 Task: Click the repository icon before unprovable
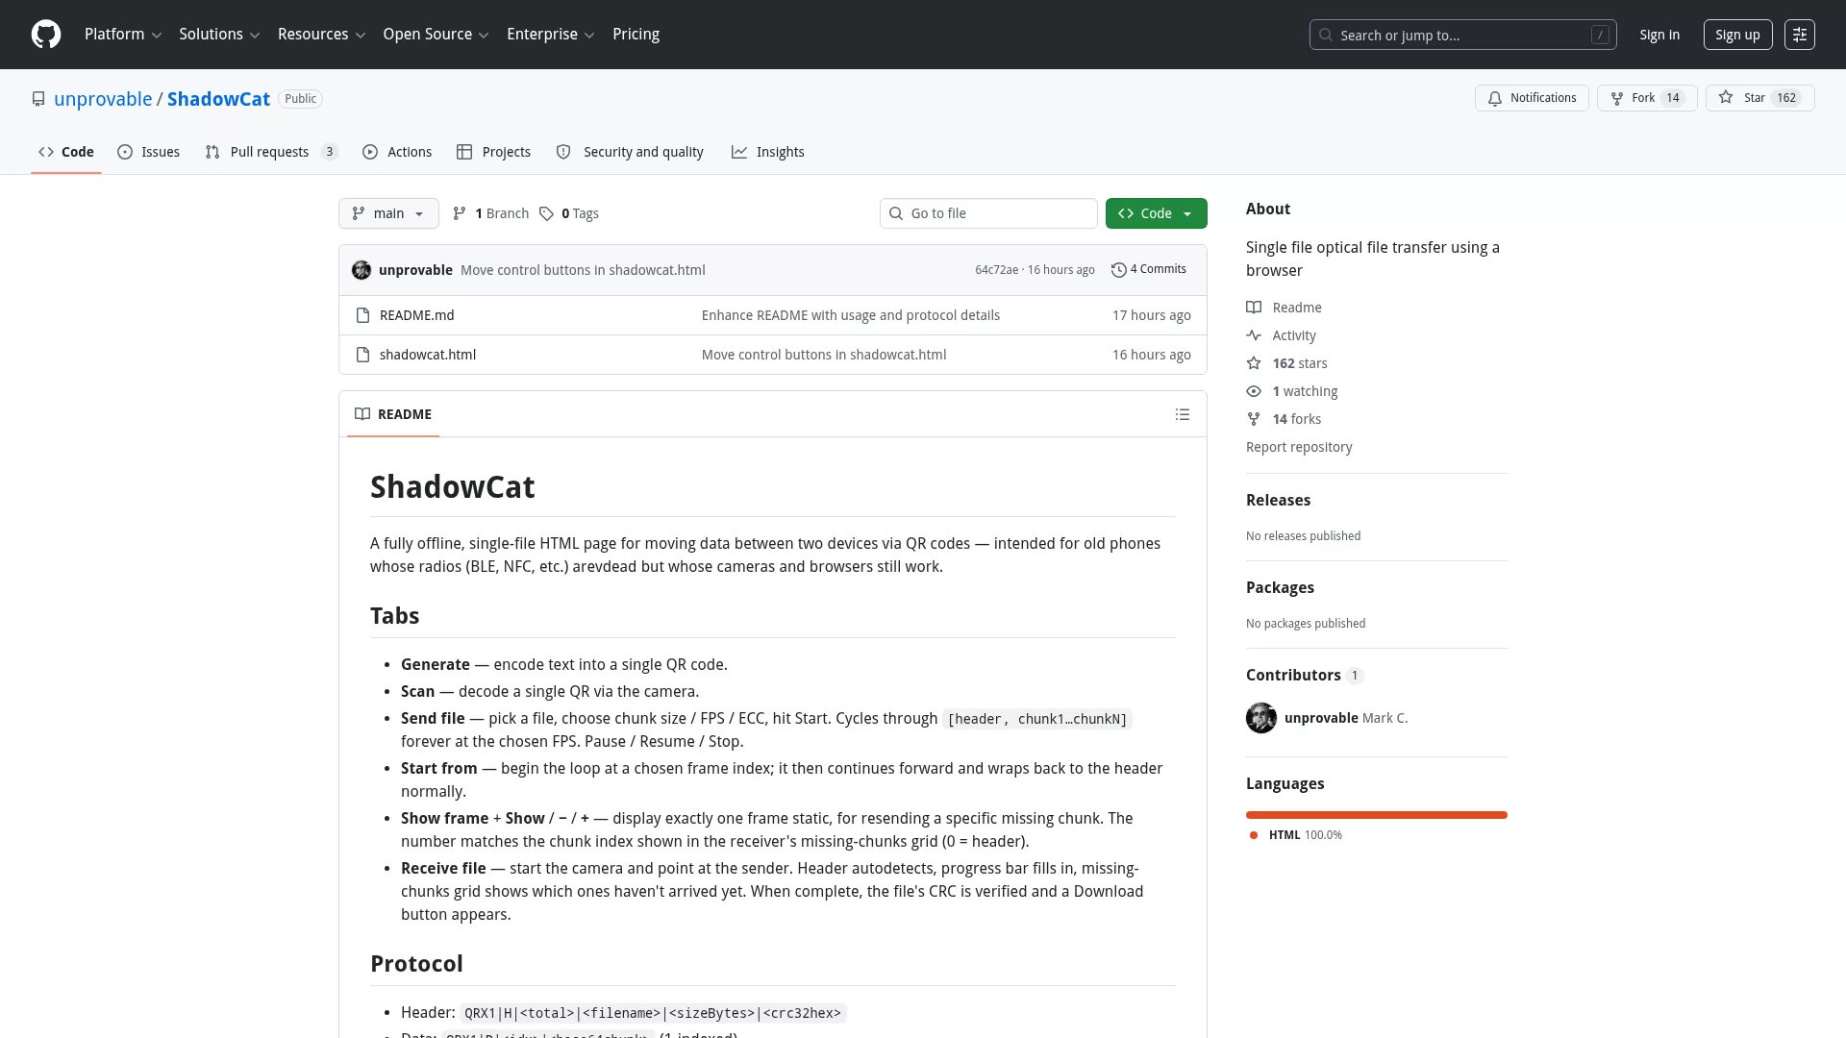38,99
